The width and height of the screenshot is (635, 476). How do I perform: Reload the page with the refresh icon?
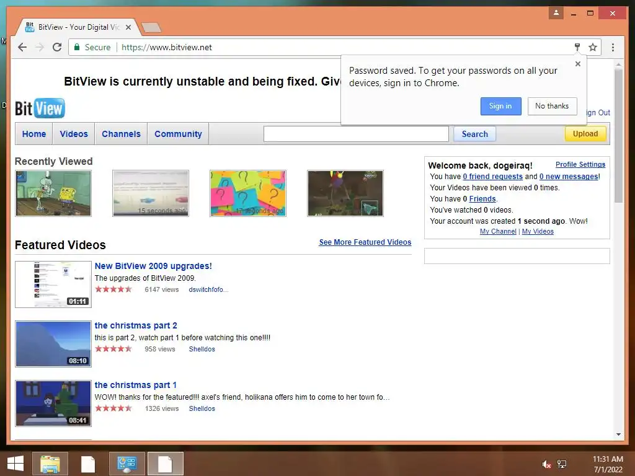tap(57, 47)
